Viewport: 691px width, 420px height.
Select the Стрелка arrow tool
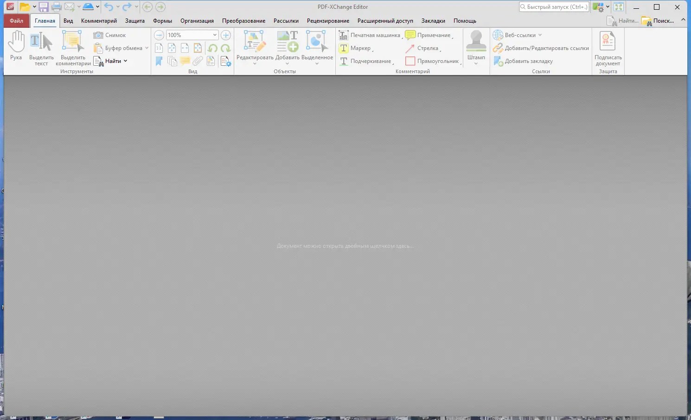[x=422, y=48]
